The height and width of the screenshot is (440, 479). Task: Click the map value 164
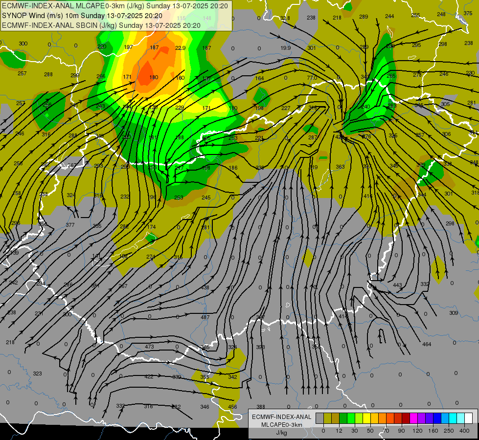(x=259, y=78)
